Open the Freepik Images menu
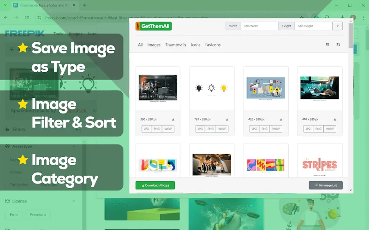 point(76,34)
